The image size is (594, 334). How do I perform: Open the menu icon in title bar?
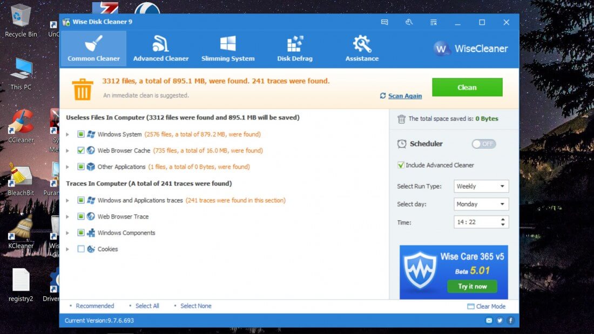(434, 22)
